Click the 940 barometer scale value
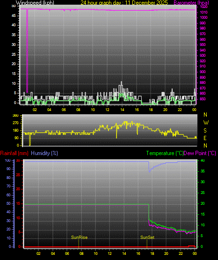This screenshot has height=260, width=218. point(203,50)
